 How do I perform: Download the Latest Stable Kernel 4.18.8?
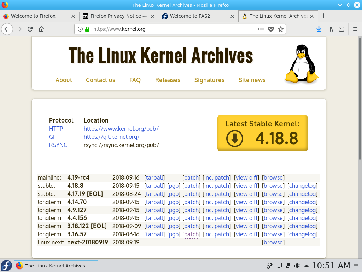(263, 133)
